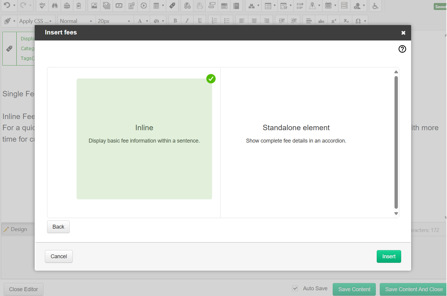Image resolution: width=447 pixels, height=296 pixels.
Task: Insert a video element
Action: [143, 6]
